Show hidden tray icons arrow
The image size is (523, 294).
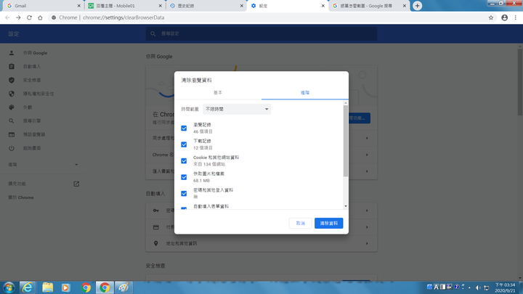click(x=469, y=287)
